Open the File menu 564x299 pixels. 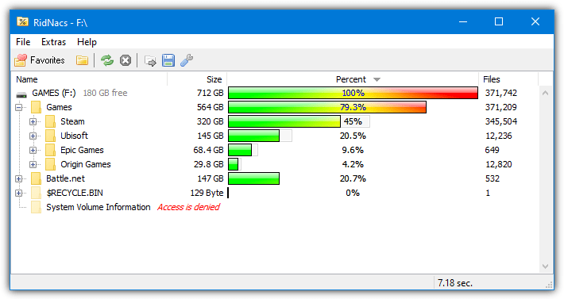(x=23, y=42)
